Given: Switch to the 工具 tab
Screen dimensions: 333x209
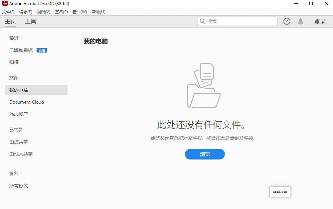Looking at the screenshot, I should pyautogui.click(x=31, y=21).
